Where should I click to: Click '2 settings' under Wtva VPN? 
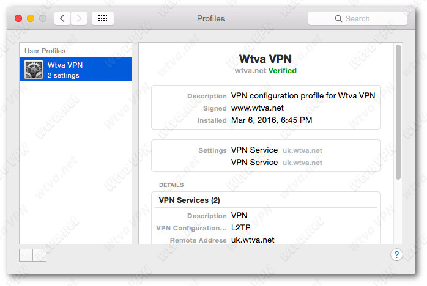[63, 75]
